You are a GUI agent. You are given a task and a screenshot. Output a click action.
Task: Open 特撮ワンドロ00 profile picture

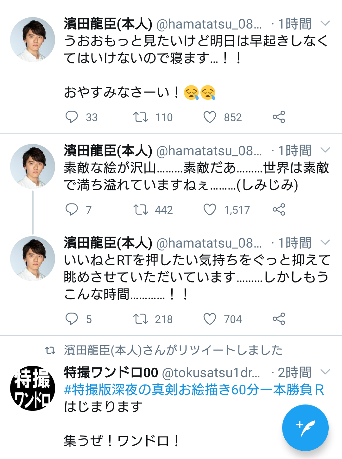coord(33,388)
